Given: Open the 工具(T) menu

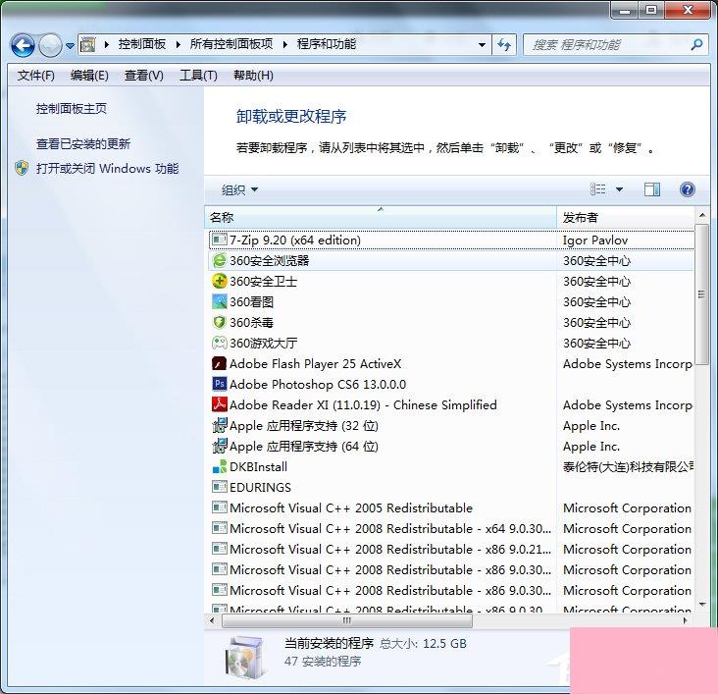Looking at the screenshot, I should (x=198, y=76).
